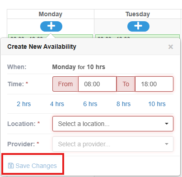Set duration to 2 hrs
The width and height of the screenshot is (182, 177).
24,104
